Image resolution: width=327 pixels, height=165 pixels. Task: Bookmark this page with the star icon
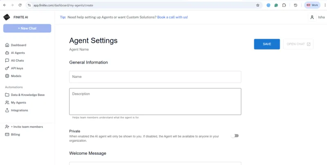258,5
